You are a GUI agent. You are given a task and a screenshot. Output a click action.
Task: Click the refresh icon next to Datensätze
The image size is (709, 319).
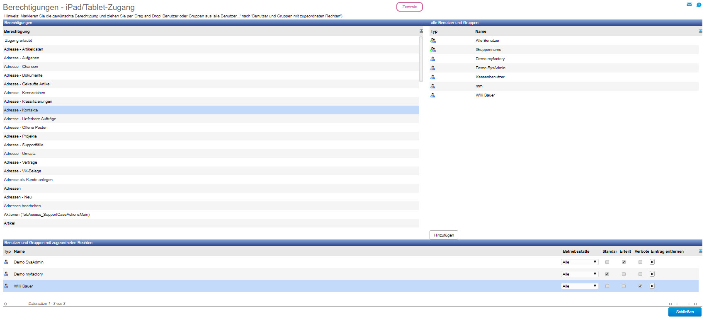coord(5,304)
